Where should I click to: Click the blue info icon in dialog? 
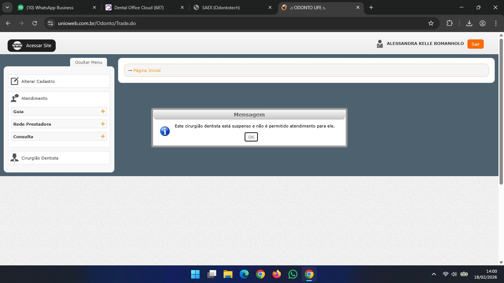(x=165, y=131)
